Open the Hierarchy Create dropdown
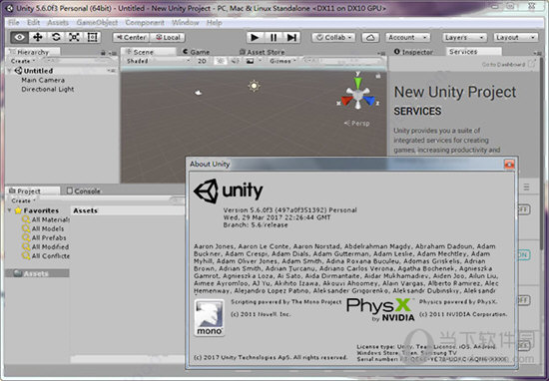 [x=23, y=61]
